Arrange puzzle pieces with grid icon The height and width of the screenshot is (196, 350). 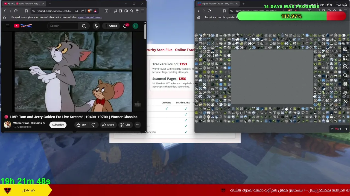coord(345,84)
